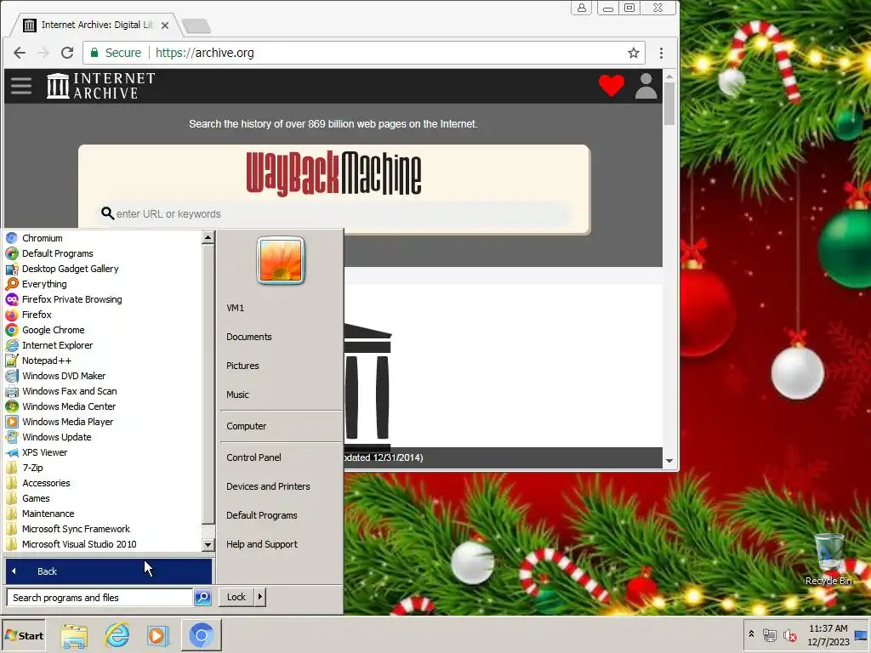871x653 pixels.
Task: Click the Wayback Machine search box
Action: pos(333,213)
